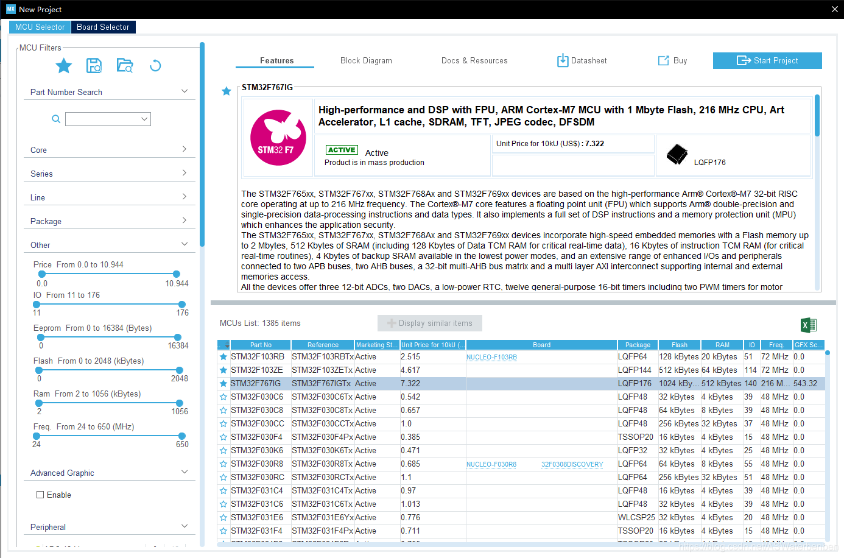Click the MCU filters panel scrollbar
Viewport: 844px width, 558px height.
coord(202,144)
